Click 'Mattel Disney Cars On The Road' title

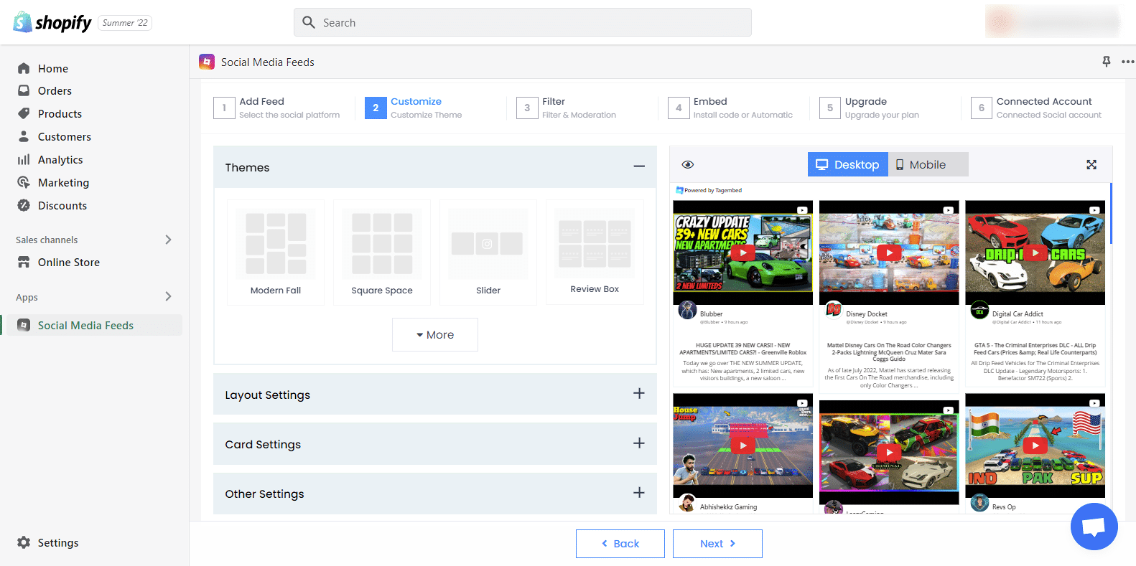pos(889,352)
